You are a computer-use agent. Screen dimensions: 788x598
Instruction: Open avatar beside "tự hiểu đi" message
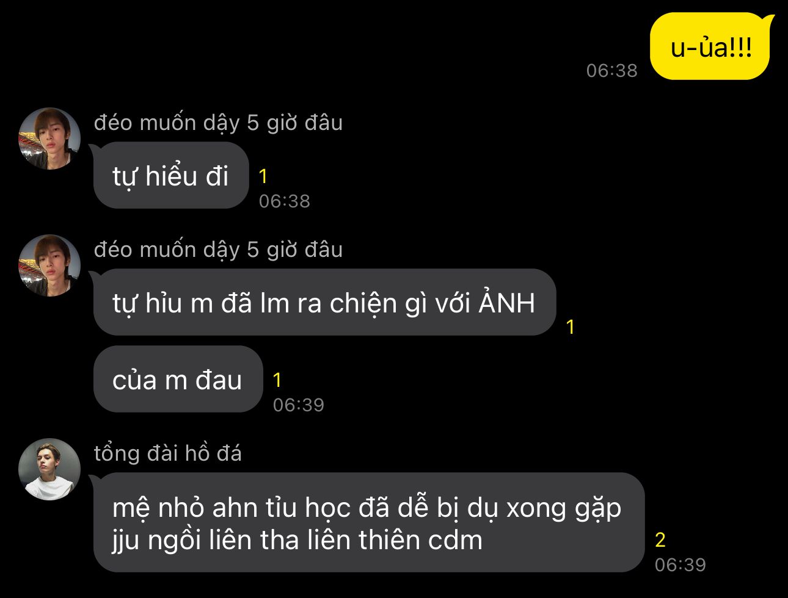[x=49, y=139]
